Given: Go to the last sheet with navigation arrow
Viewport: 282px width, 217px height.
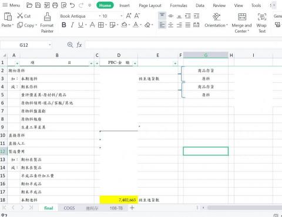Looking at the screenshot, I should [x=31, y=208].
